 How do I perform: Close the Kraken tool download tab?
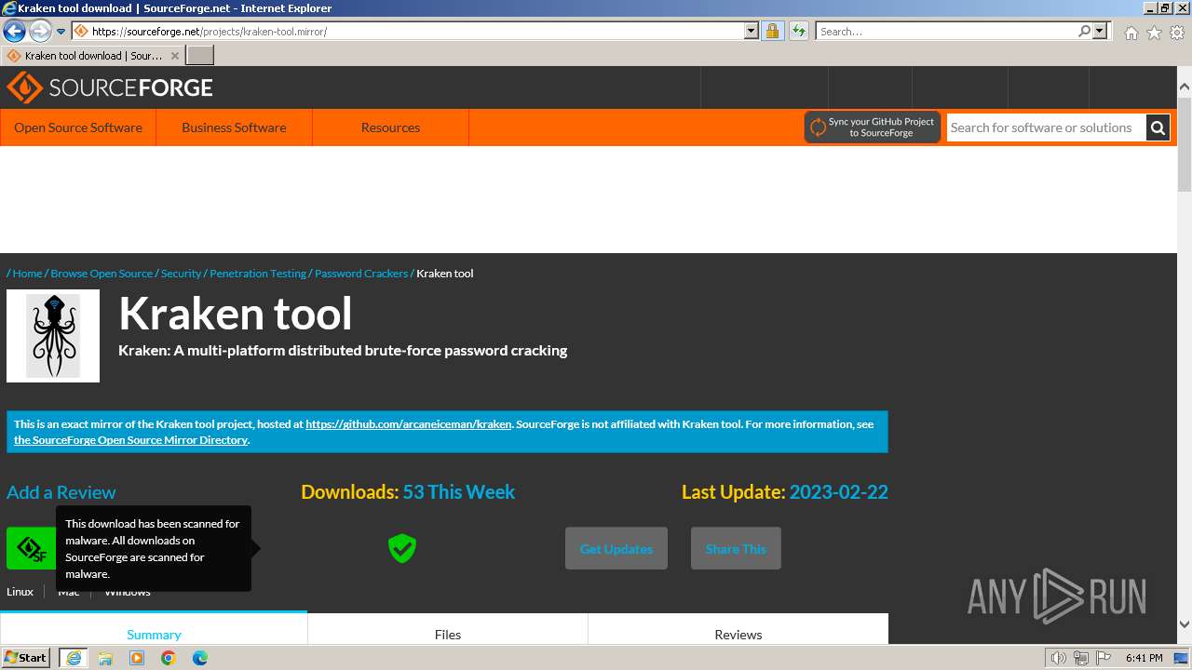[x=175, y=56]
